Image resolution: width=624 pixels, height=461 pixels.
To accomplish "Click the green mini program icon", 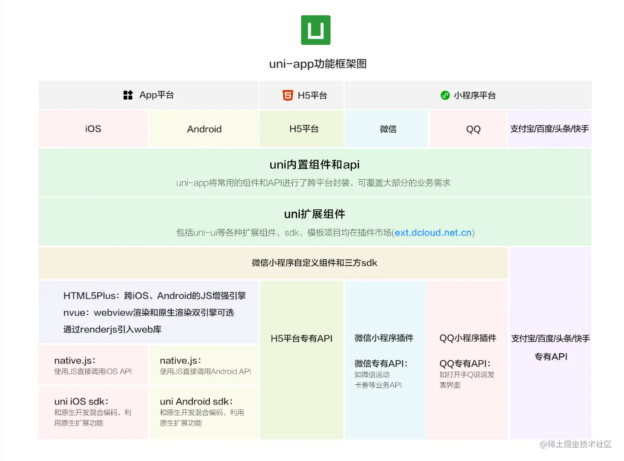I will click(x=445, y=95).
